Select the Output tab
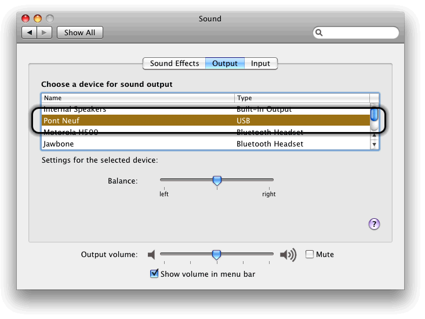 [225, 64]
